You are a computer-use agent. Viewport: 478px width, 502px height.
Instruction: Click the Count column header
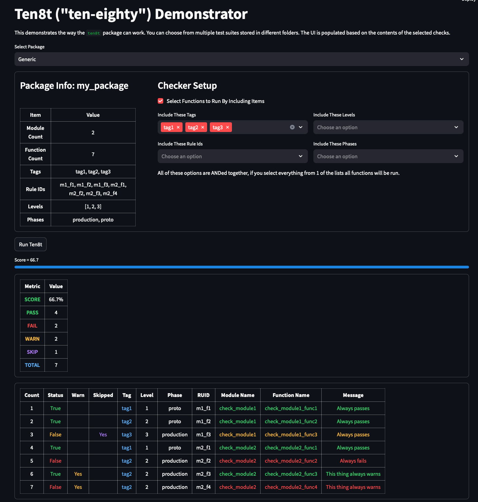pyautogui.click(x=32, y=395)
